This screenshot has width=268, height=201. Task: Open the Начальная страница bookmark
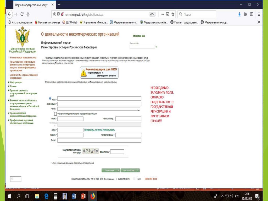click(x=47, y=22)
